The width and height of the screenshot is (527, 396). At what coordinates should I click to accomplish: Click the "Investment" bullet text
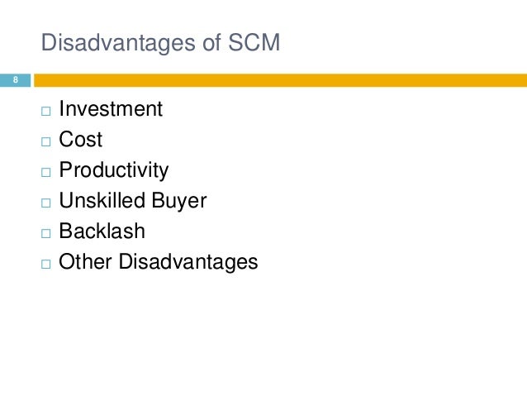pos(111,109)
